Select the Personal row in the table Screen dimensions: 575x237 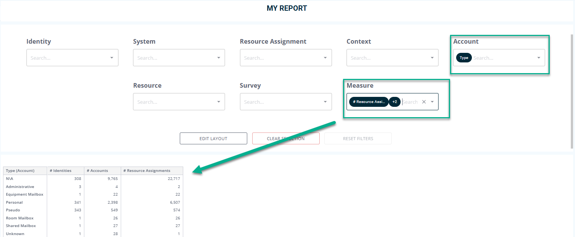[25, 202]
